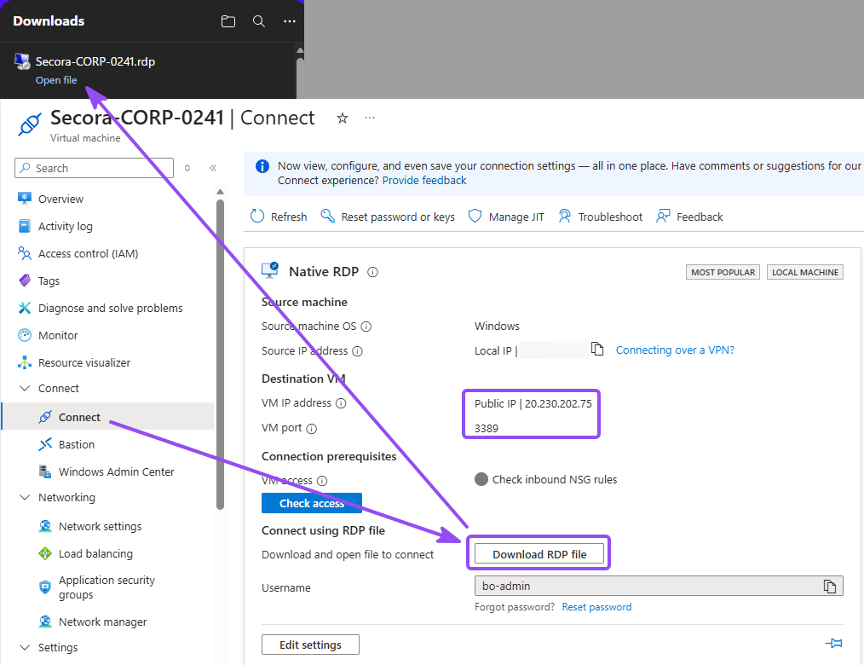Open Manage JIT
This screenshot has height=665, width=864.
point(506,217)
